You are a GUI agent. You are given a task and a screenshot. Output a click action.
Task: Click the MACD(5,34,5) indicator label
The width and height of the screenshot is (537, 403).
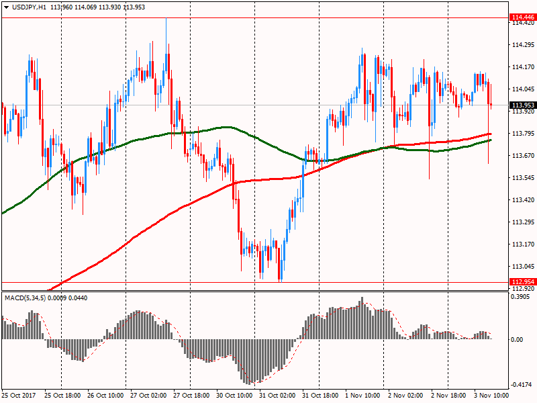point(25,298)
